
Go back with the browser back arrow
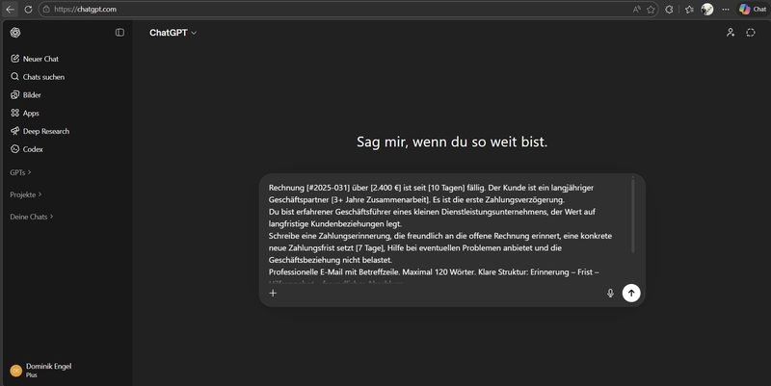[x=11, y=10]
